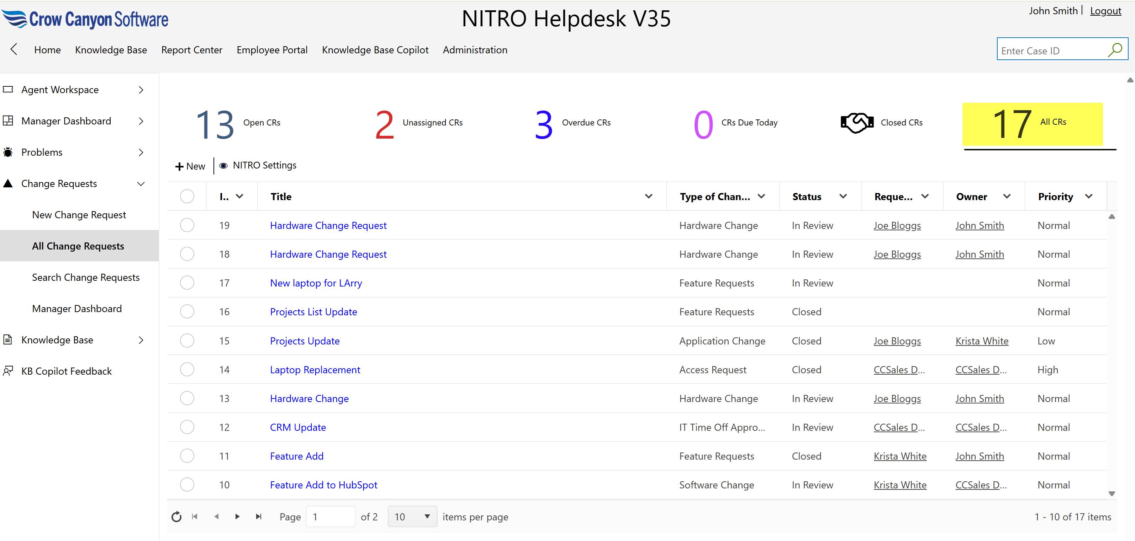Open the Status column sort dropdown
Image resolution: width=1135 pixels, height=541 pixels.
pyautogui.click(x=843, y=196)
